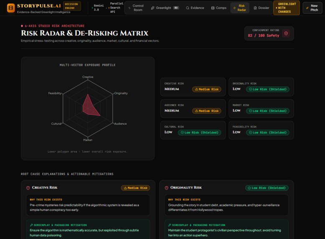Click the Originality axis label on radar
This screenshot has width=325, height=239.
tap(121, 93)
